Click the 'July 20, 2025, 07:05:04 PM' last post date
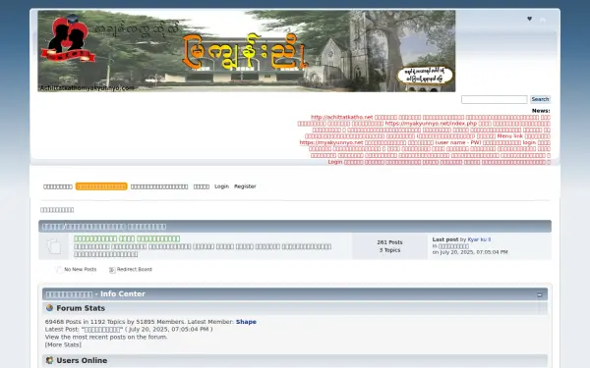This screenshot has height=368, width=590. coord(474,252)
